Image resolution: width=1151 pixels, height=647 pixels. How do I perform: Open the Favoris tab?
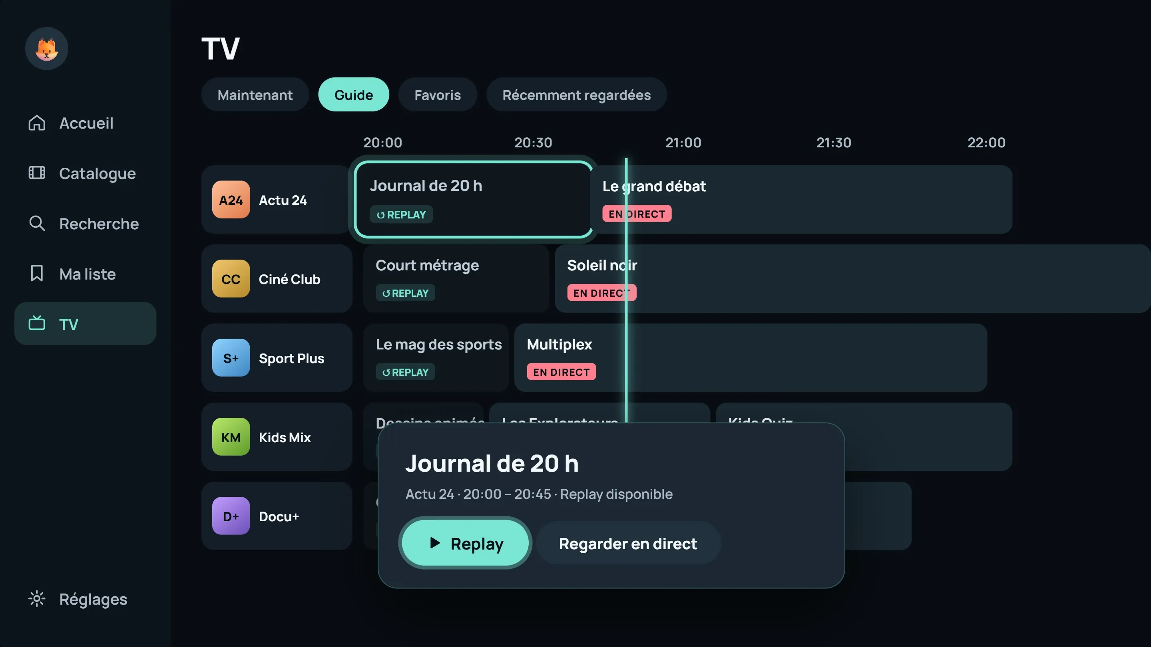(x=438, y=95)
